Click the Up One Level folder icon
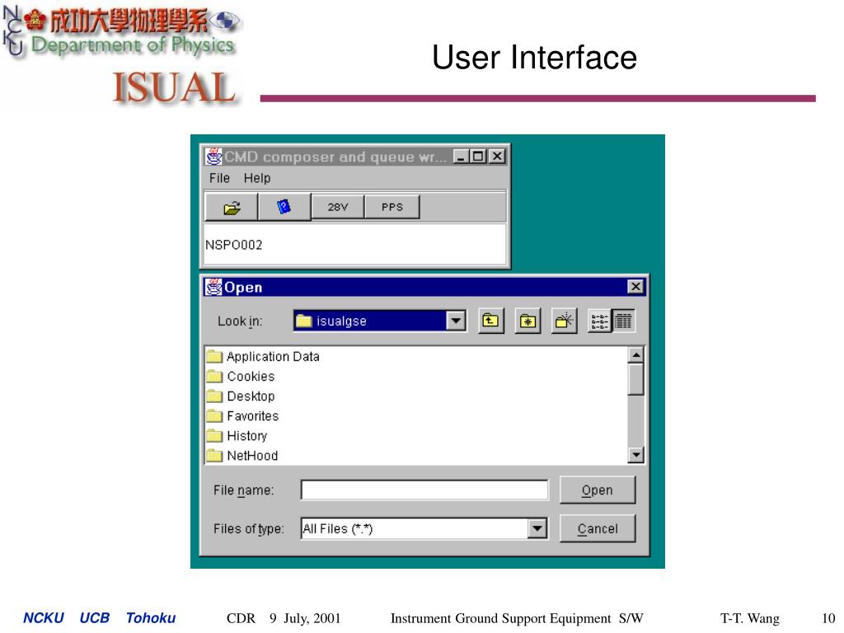This screenshot has width=844, height=633. 491,321
